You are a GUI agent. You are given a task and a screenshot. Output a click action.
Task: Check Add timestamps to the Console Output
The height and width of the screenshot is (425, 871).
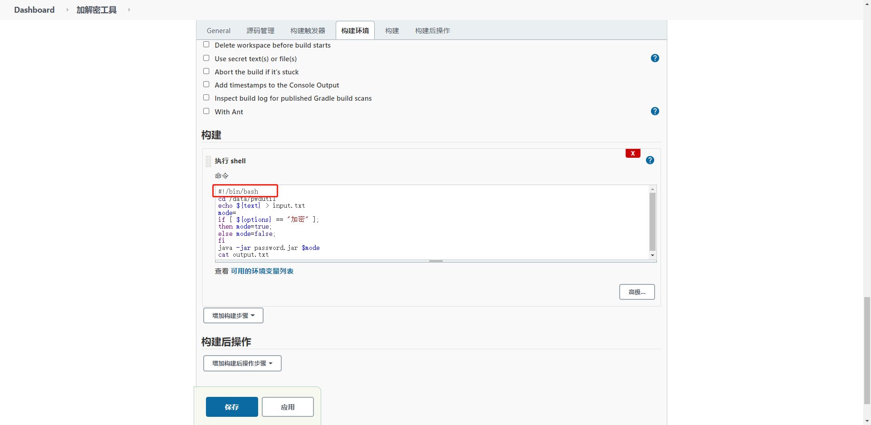click(x=206, y=84)
